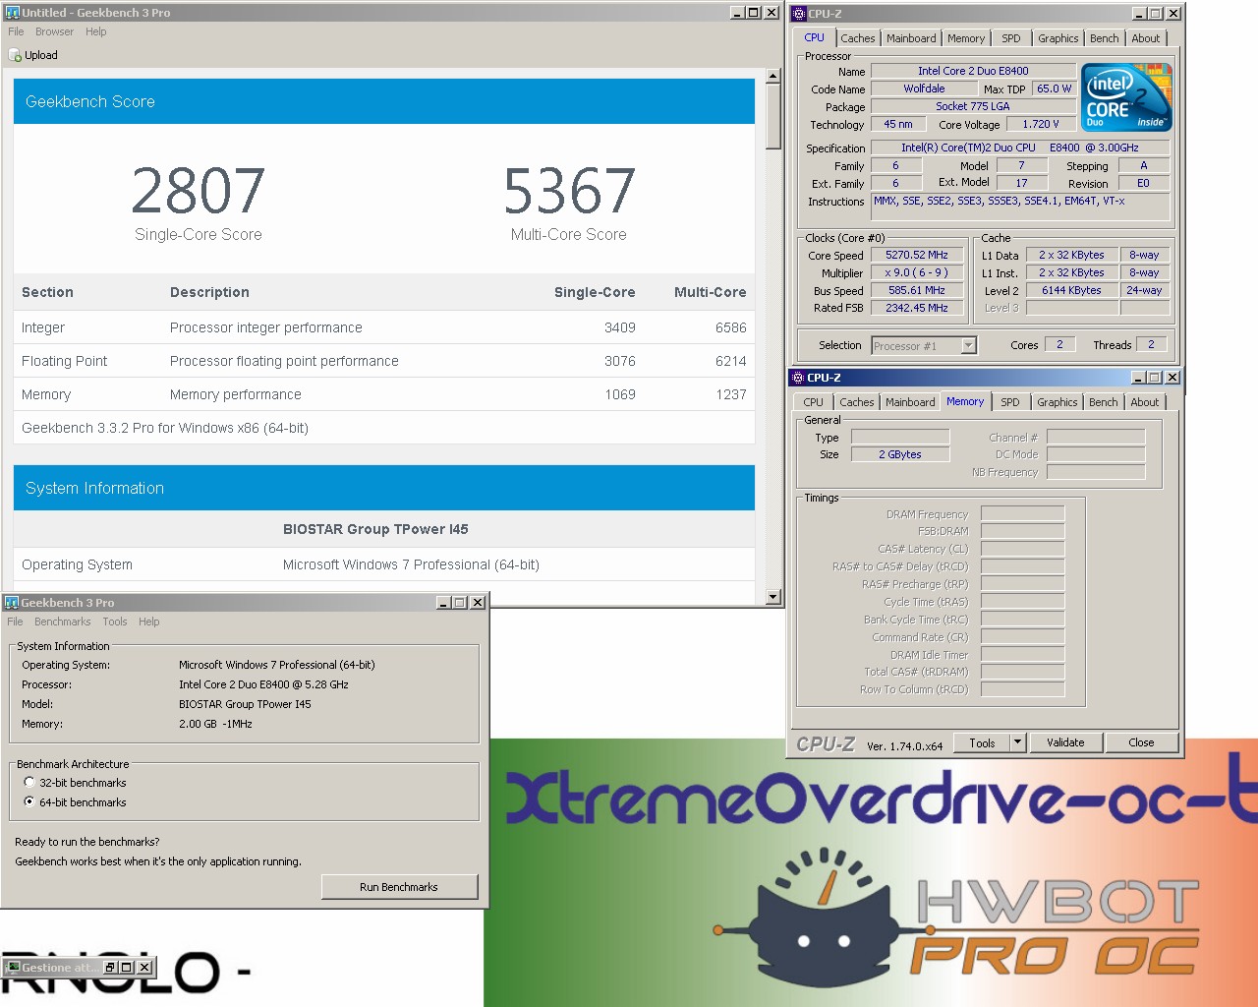Switch to SPD tab in upper CPU-Z
This screenshot has height=1007, width=1258.
point(1010,38)
